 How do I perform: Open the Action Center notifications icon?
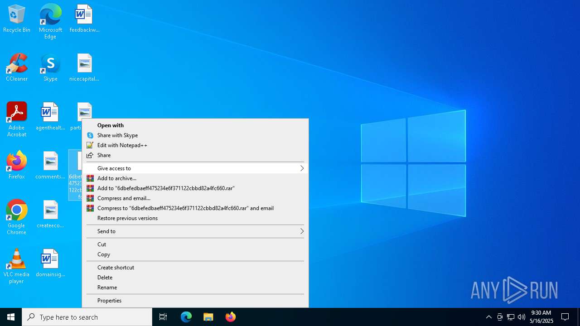tap(565, 317)
